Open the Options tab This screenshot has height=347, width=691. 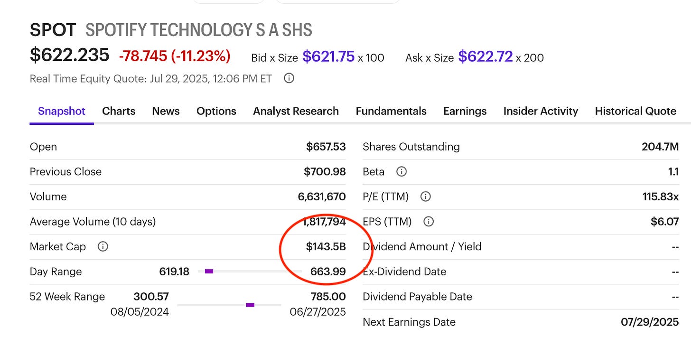(216, 111)
